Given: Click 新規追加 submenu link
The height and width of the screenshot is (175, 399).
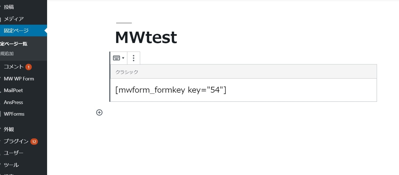Looking at the screenshot, I should click(7, 54).
